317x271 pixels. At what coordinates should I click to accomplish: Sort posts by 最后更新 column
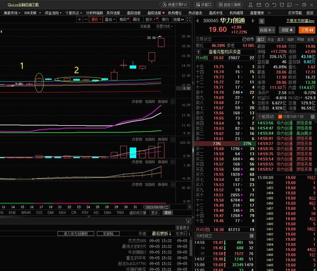162,234
